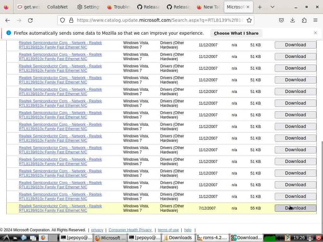Go forward with the forward arrow
This screenshot has height=242, width=323.
[x=19, y=20]
